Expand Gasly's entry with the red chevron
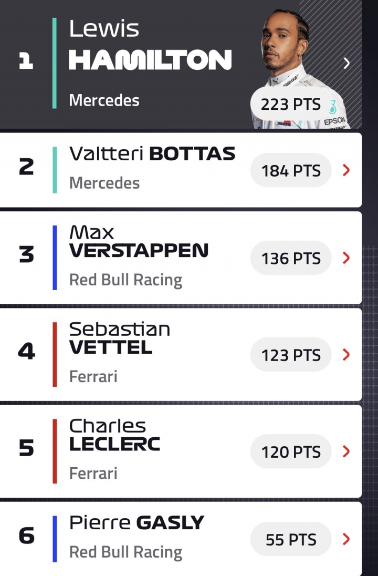Viewport: 378px width, 576px height. (346, 539)
